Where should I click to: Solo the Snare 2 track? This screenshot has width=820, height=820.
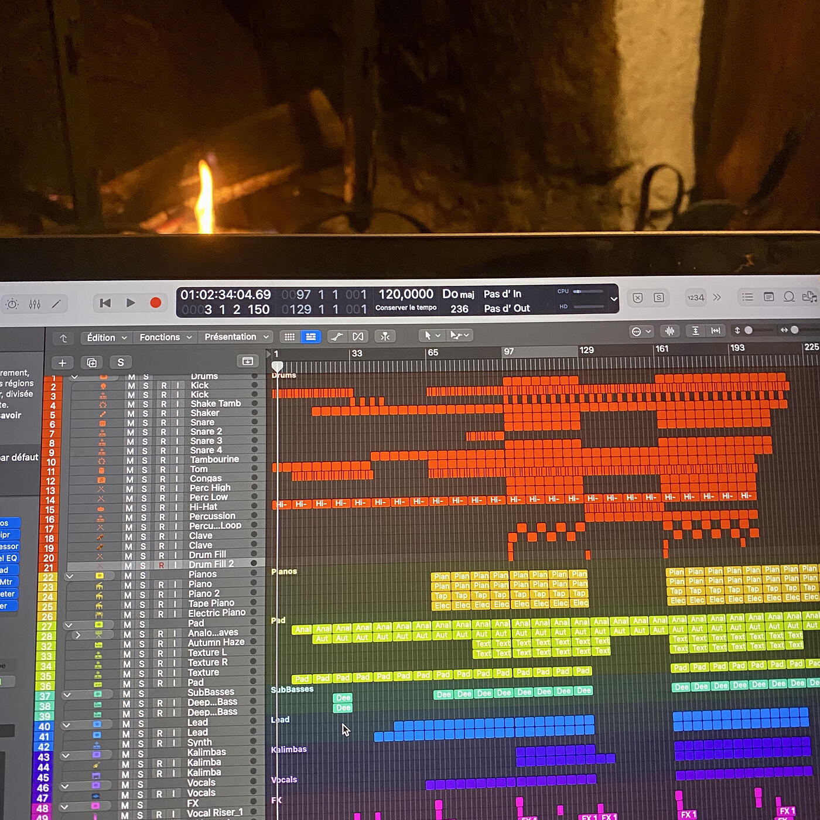(x=145, y=432)
